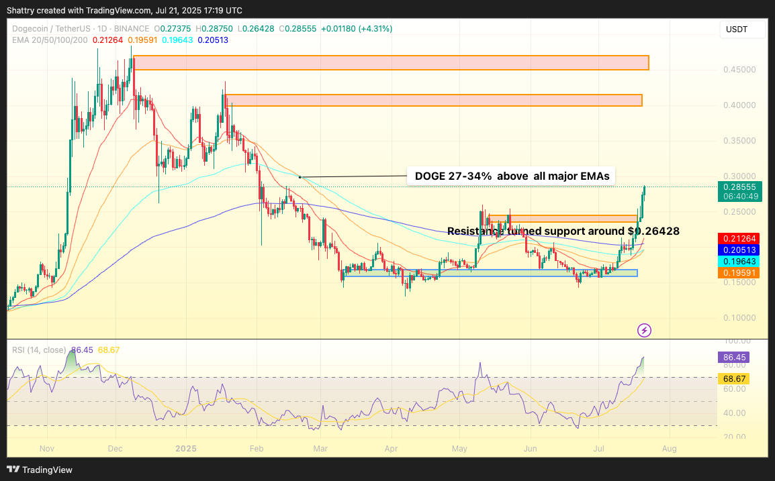This screenshot has height=481, width=775.
Task: Click the RSI average value 68.67 in legend
Action: pyautogui.click(x=109, y=350)
